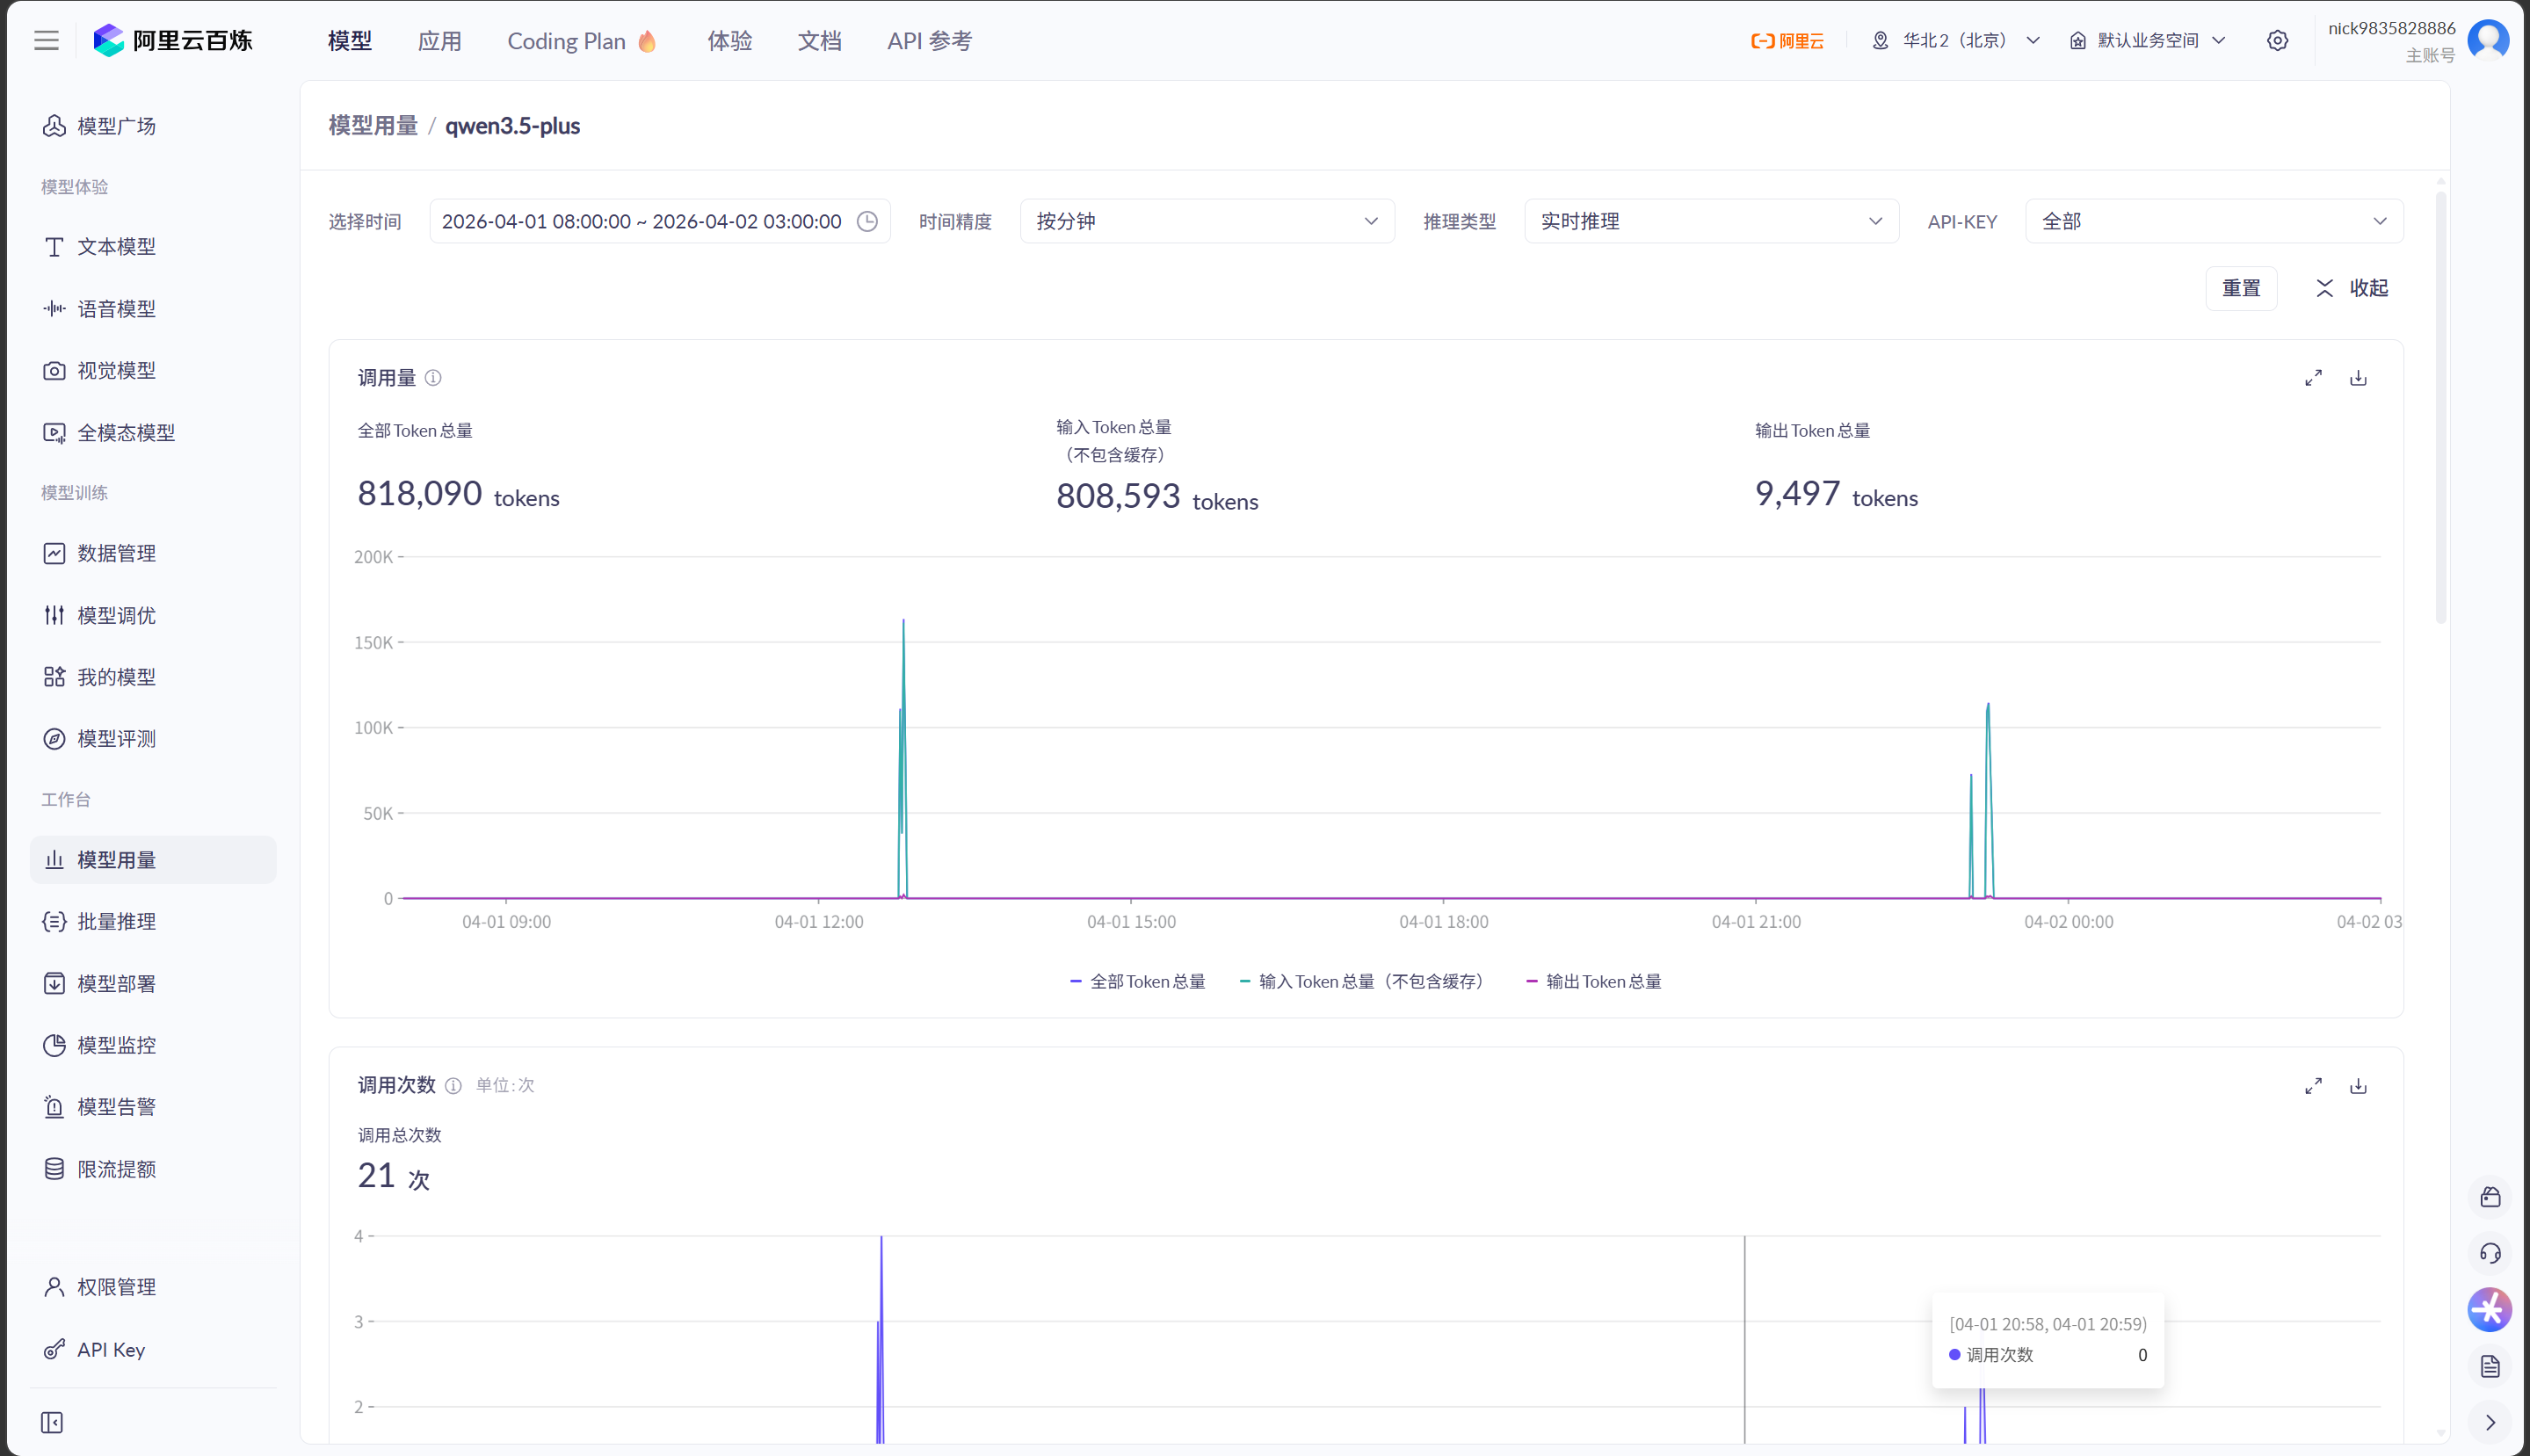Open 限流提额 in the sidebar
The width and height of the screenshot is (2530, 1456).
[x=153, y=1169]
